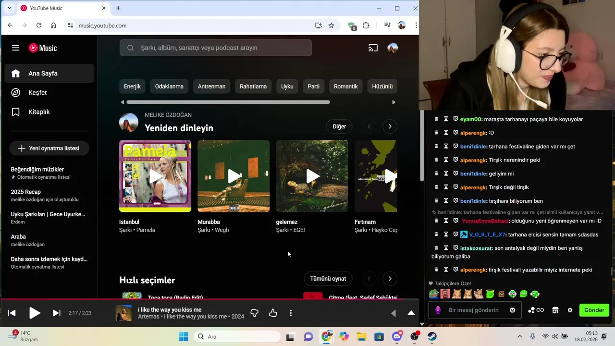Like the song with thumbs up

click(273, 313)
